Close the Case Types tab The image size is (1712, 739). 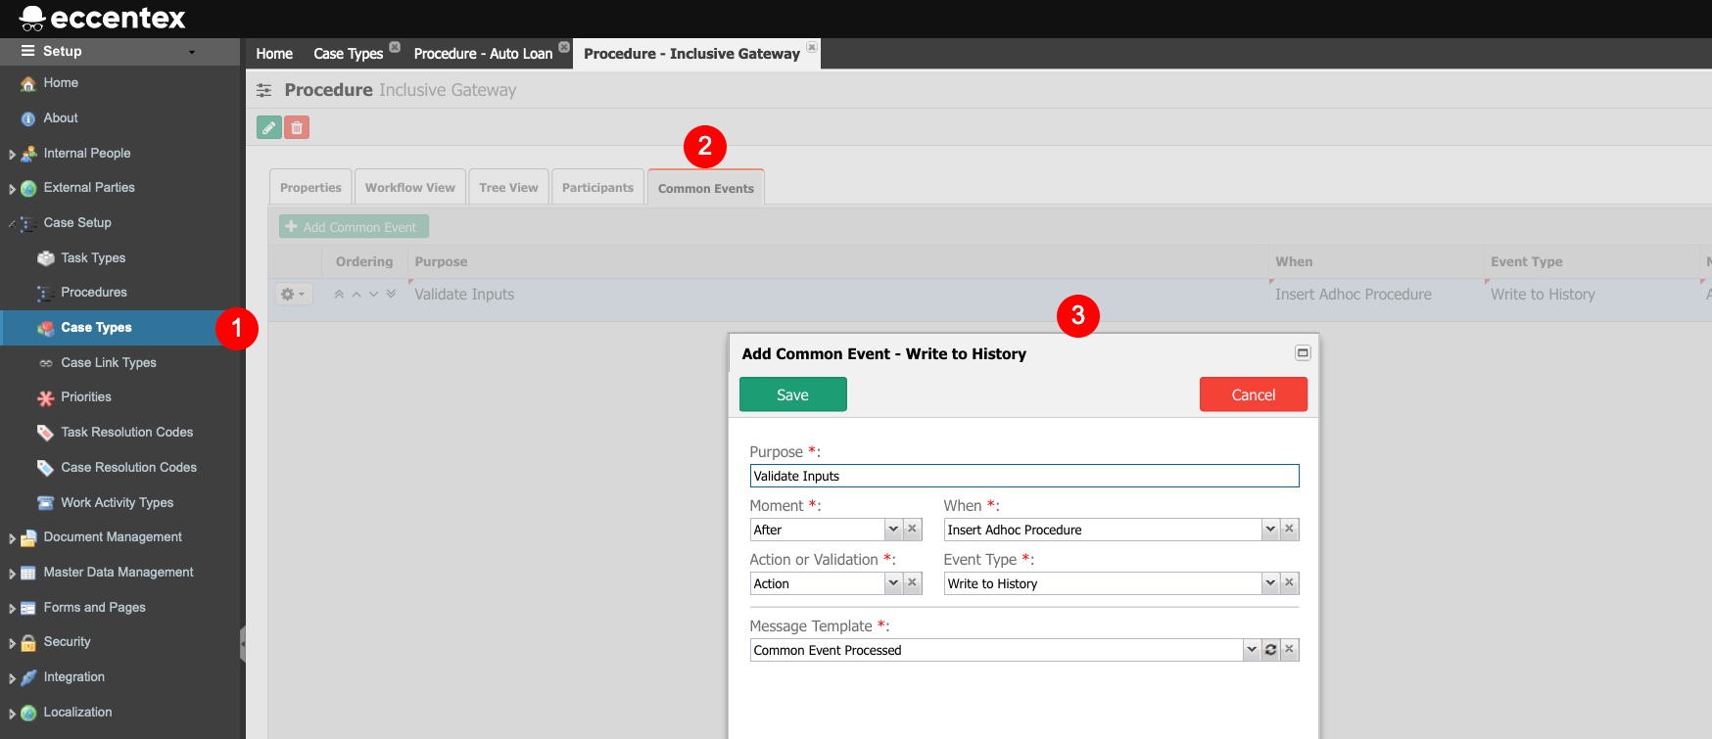(395, 47)
